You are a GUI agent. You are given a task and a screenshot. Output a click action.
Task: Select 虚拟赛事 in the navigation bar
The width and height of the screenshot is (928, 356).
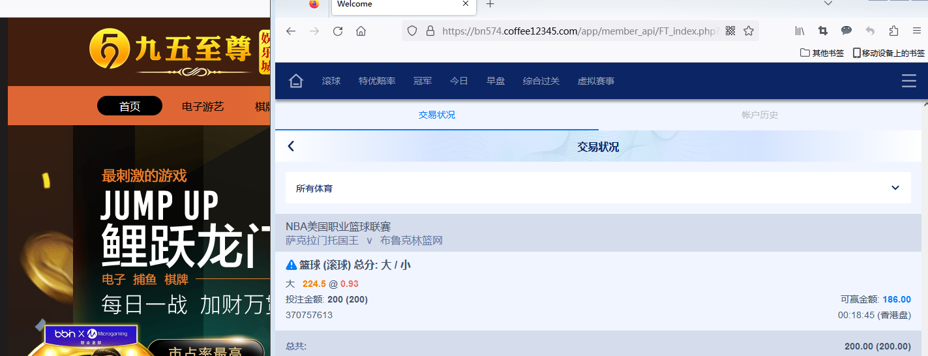596,81
